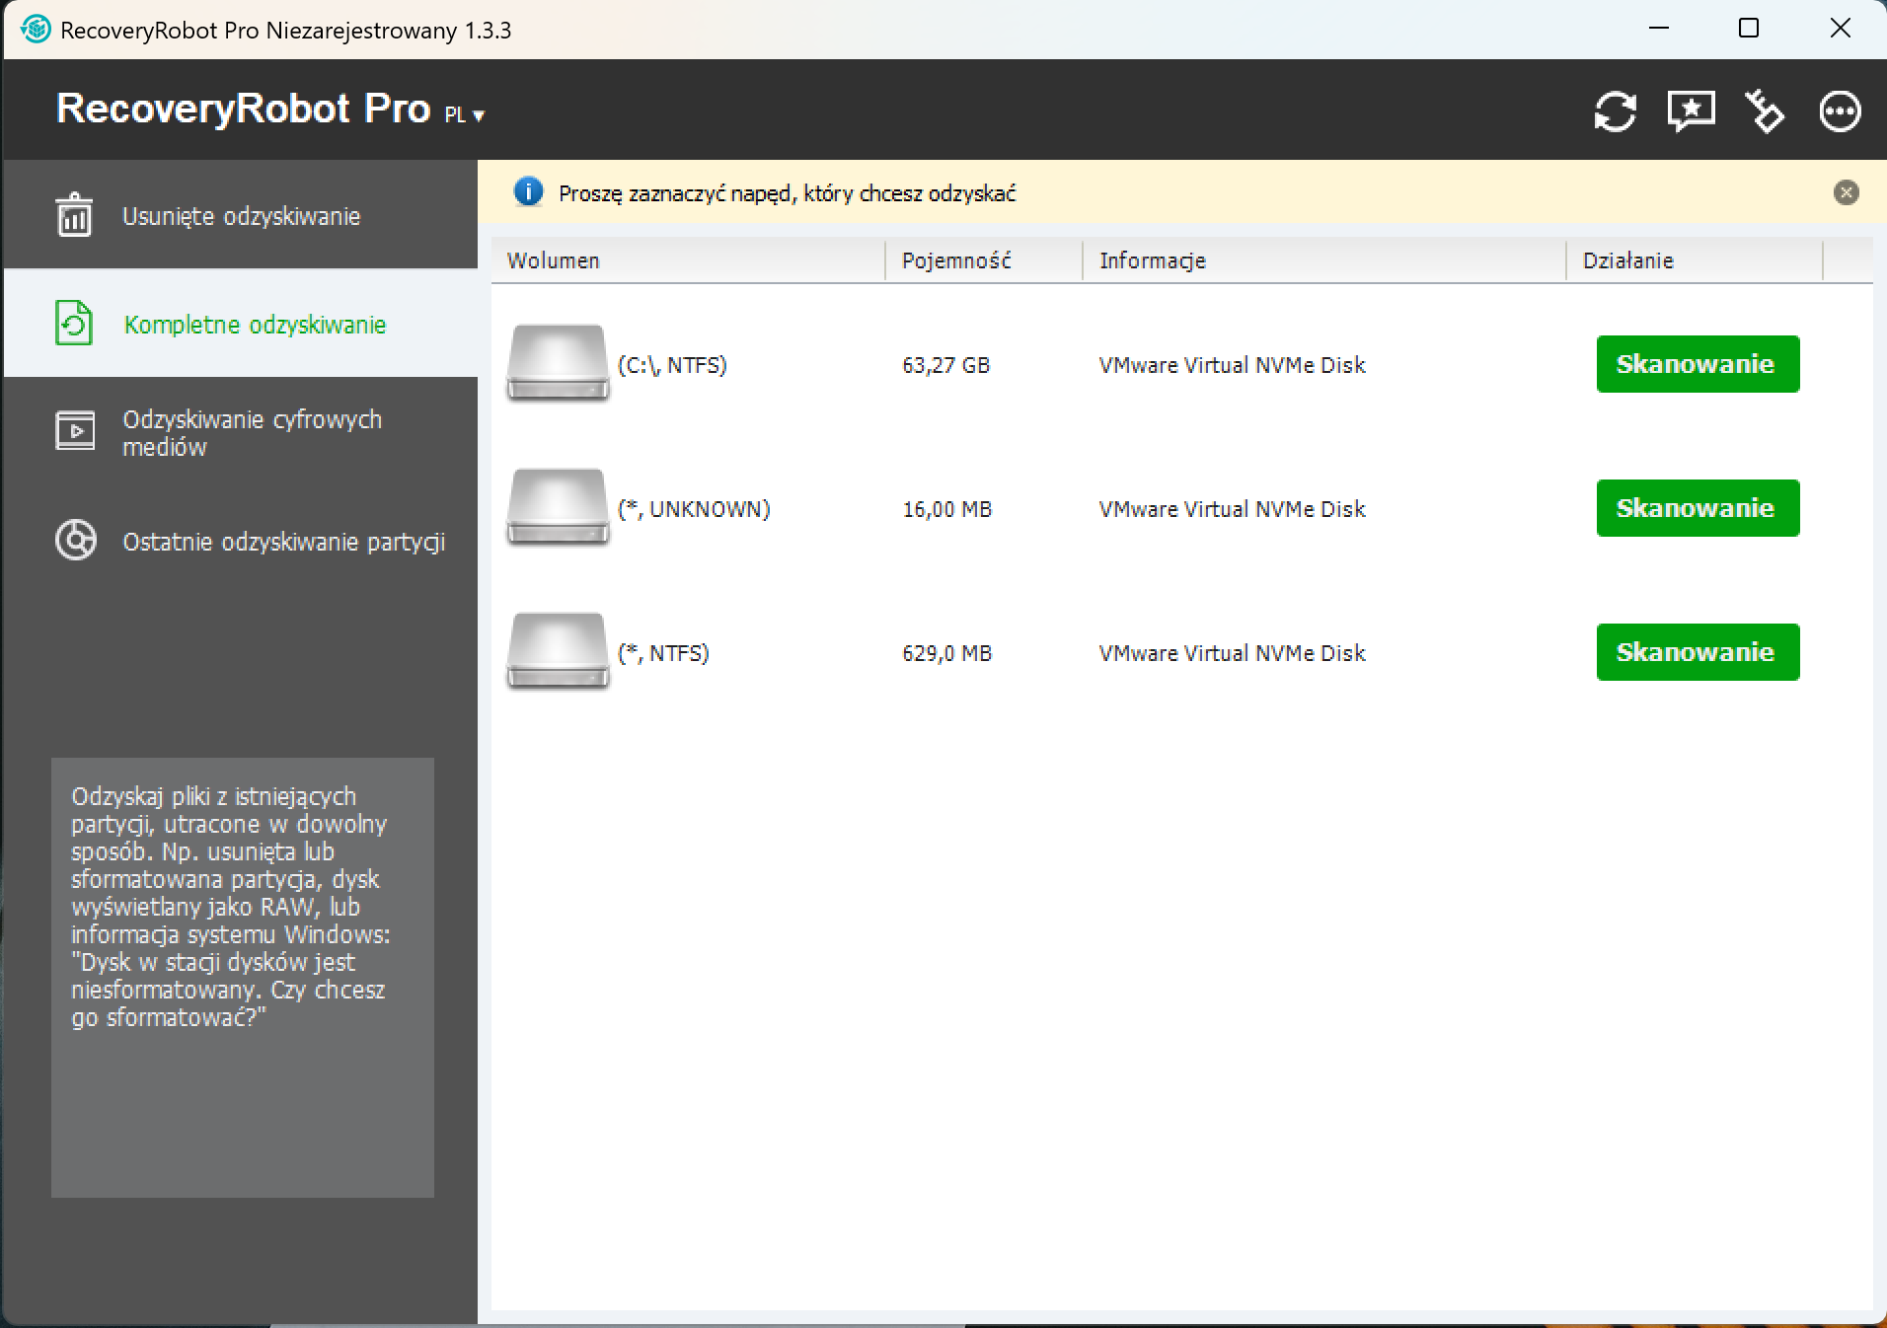Sort by the Pojemność column header
Viewport: 1887px width, 1328px height.
click(984, 260)
